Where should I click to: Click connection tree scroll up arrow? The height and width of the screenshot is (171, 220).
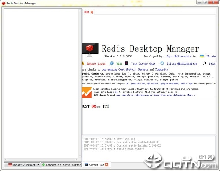click(80, 11)
